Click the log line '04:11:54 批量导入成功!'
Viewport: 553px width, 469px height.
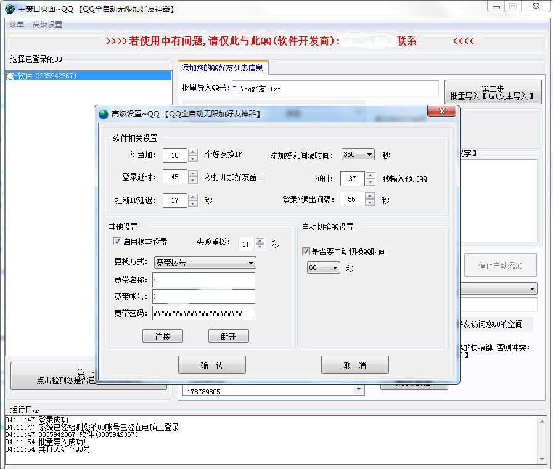(x=46, y=442)
